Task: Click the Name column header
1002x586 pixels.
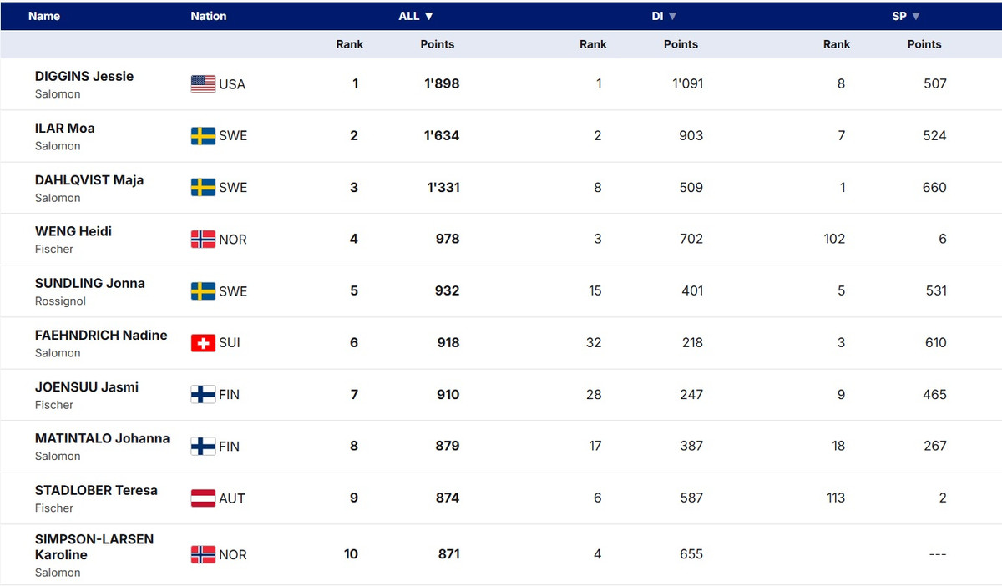Action: pos(44,16)
